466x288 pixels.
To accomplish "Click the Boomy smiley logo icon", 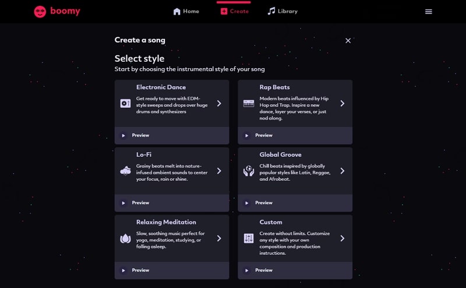I will pyautogui.click(x=40, y=11).
